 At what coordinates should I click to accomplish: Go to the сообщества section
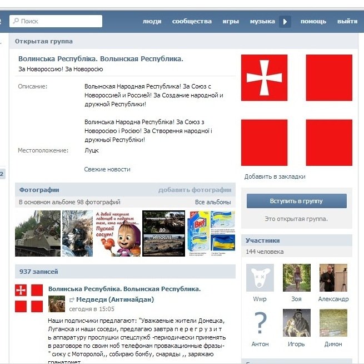192,22
